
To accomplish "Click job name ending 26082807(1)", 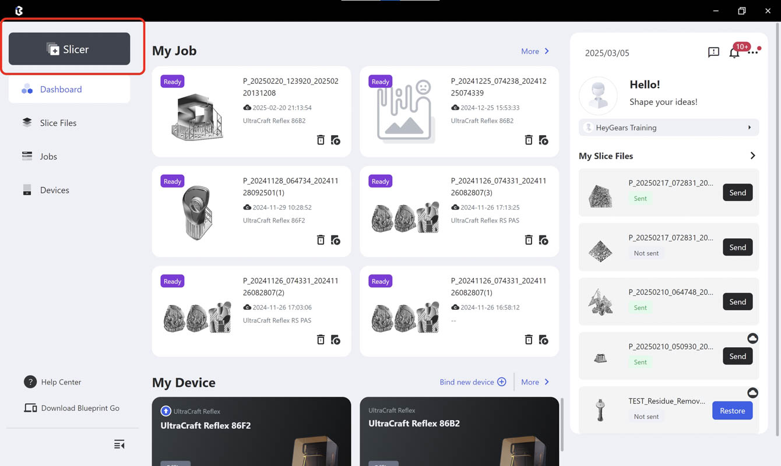I will (x=499, y=287).
